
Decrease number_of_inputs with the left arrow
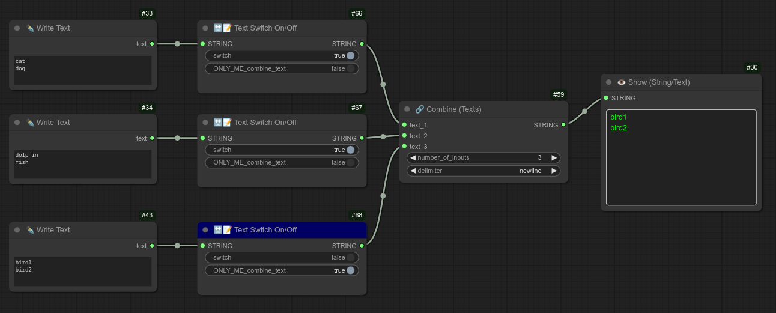click(x=413, y=158)
